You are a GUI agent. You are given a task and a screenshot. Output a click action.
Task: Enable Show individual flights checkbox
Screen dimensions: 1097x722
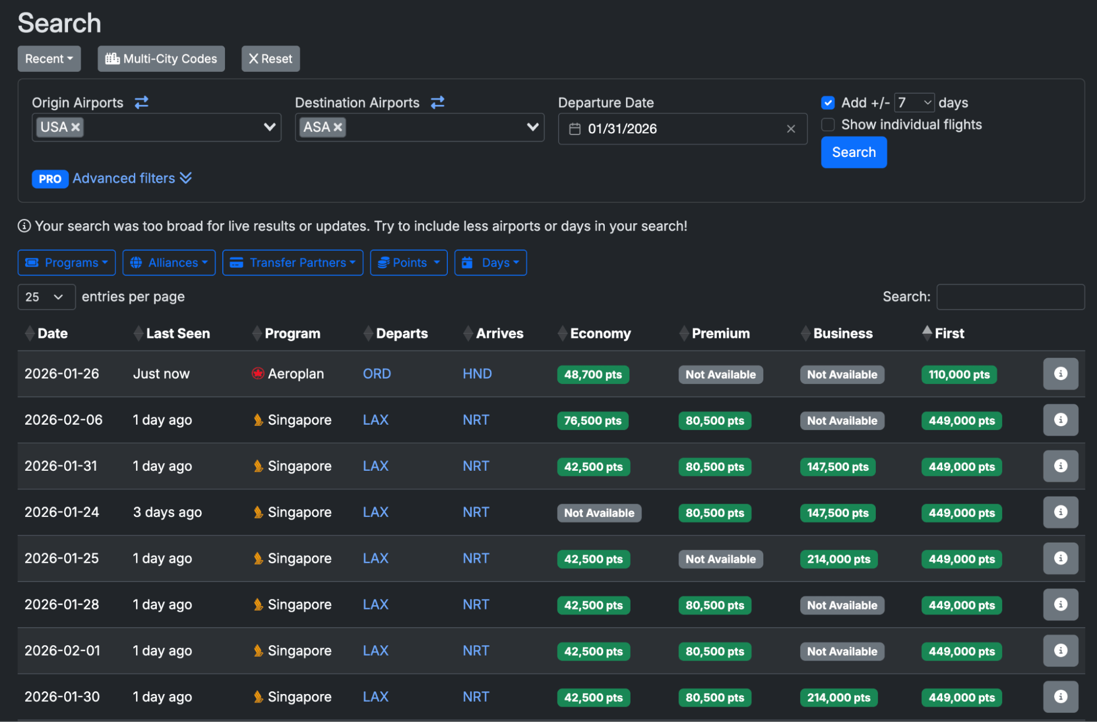(x=828, y=125)
